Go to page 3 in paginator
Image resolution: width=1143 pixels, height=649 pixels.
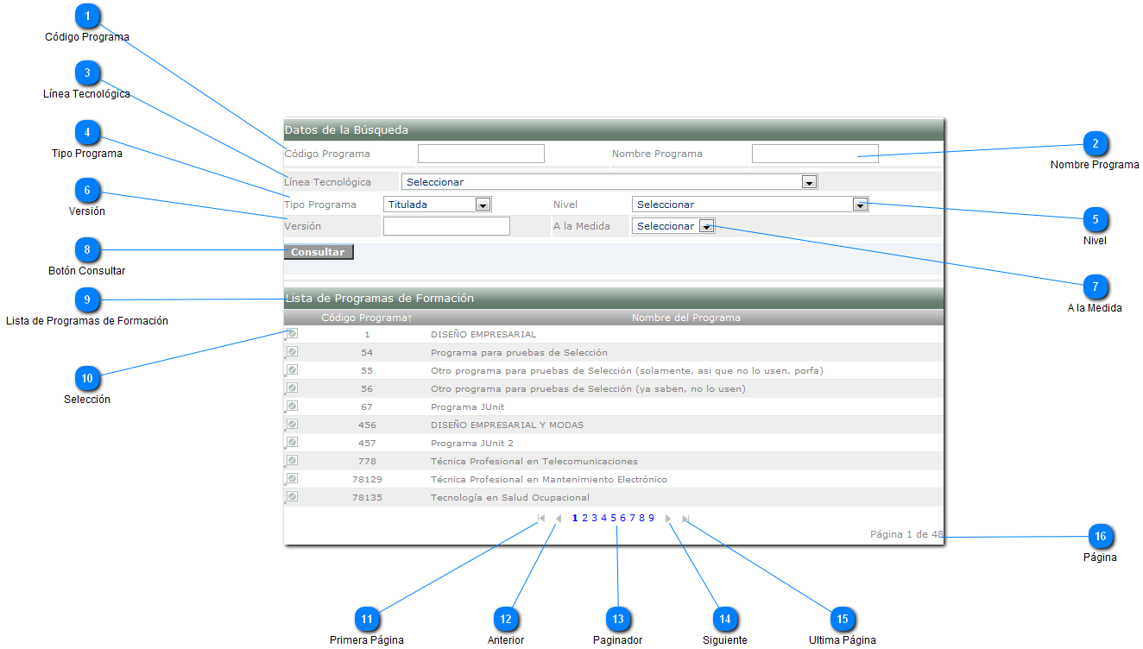coord(594,518)
